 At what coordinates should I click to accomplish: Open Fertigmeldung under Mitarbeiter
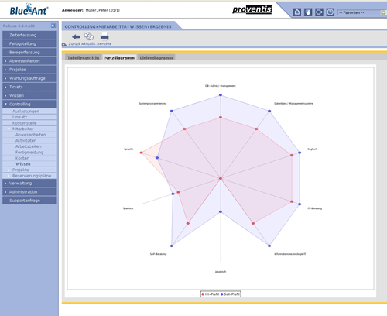point(29,153)
